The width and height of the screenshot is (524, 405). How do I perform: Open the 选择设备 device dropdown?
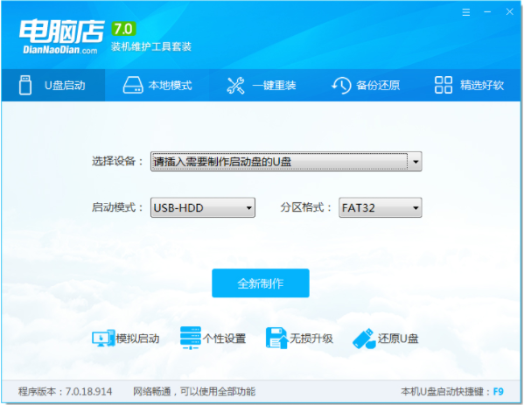286,162
